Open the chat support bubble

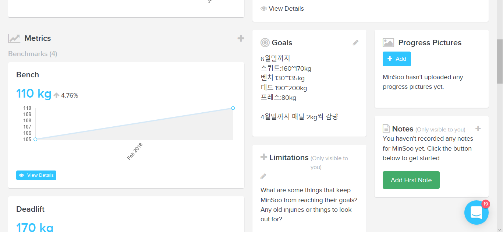pos(476,212)
